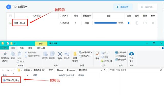Click 此电脑 in the address path

tap(27, 70)
